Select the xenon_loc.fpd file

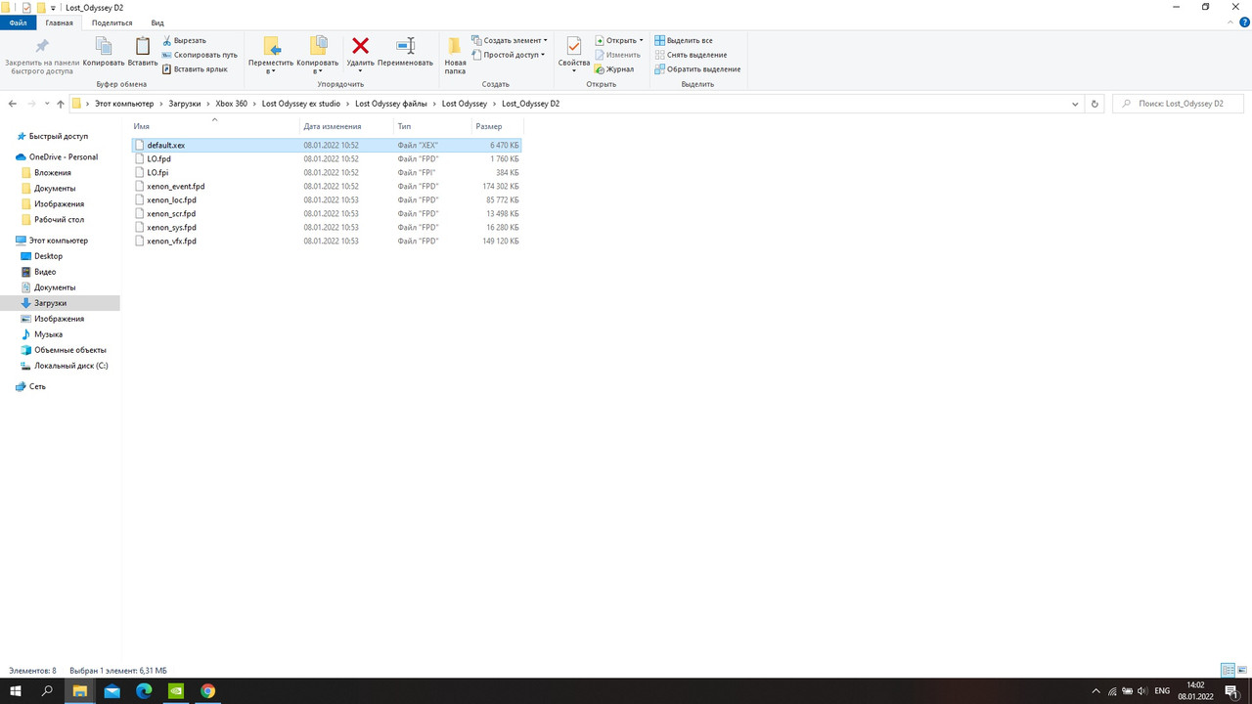(x=327, y=199)
